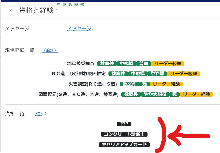The width and height of the screenshot is (220, 153).
Task: Click 数案件 tag in 火害調査 row
Action: coord(129,84)
